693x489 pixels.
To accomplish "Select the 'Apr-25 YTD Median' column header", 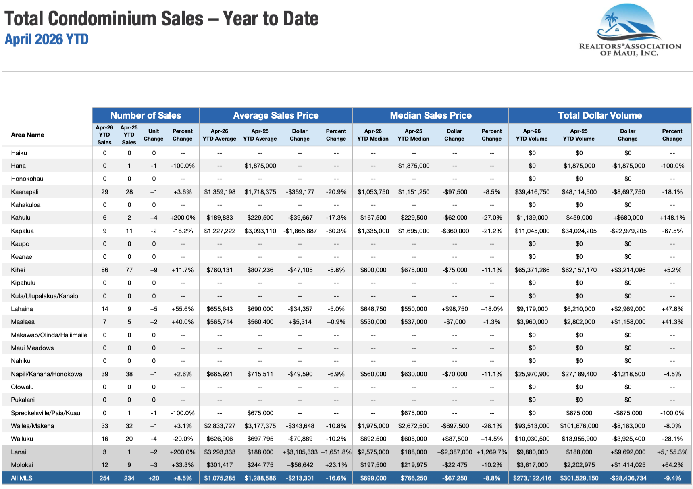I will 413,135.
